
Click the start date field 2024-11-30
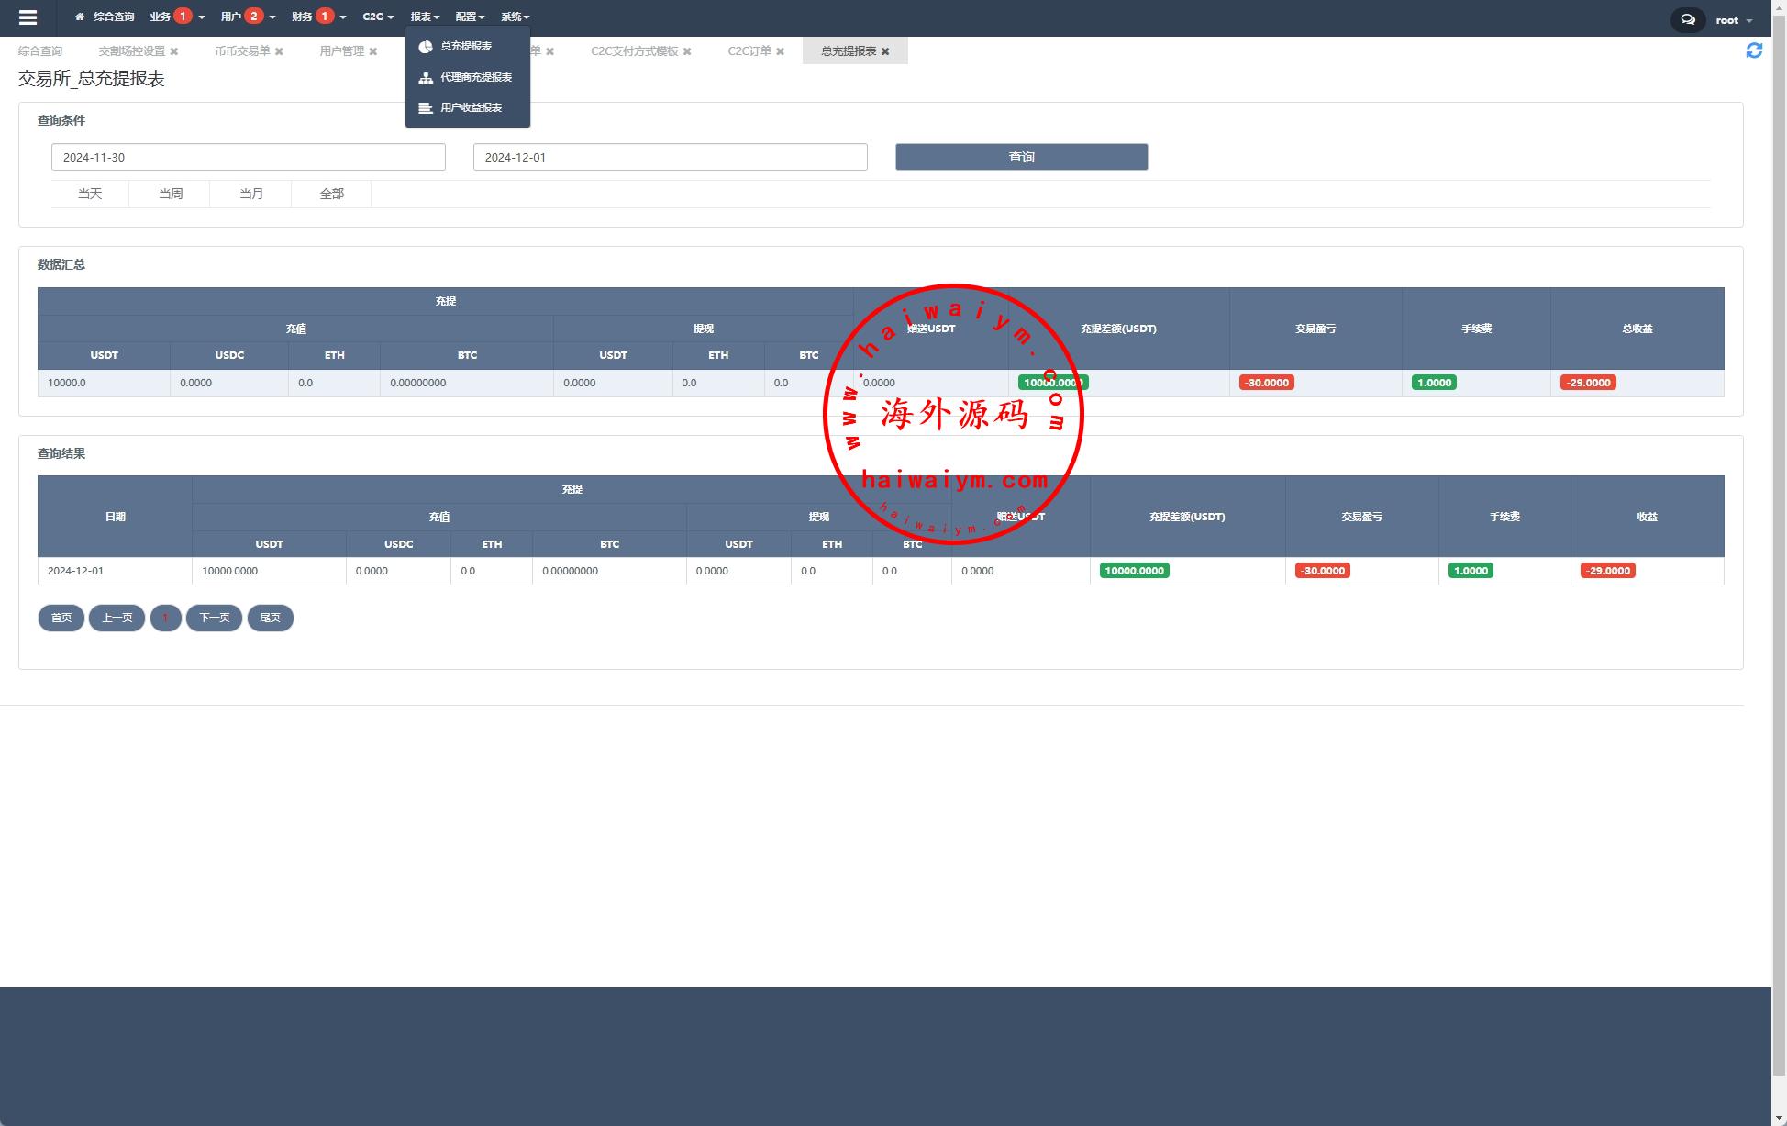point(248,157)
